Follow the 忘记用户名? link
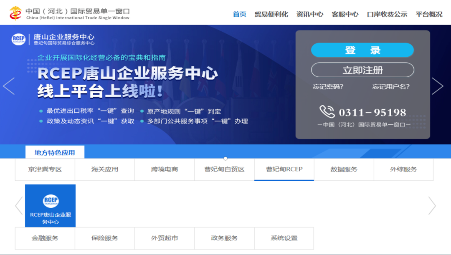 click(x=391, y=86)
